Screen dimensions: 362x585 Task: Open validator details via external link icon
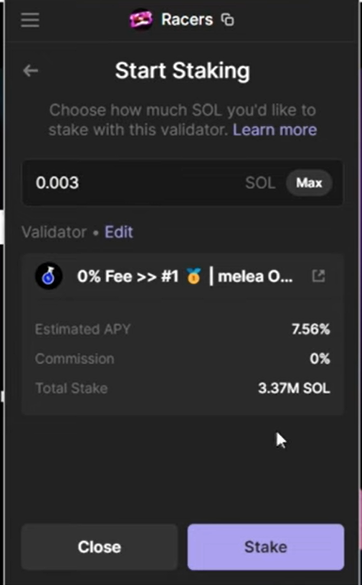pos(318,276)
